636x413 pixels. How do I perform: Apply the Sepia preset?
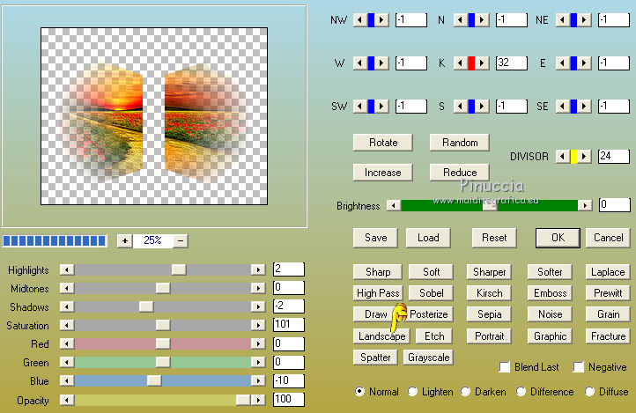489,314
